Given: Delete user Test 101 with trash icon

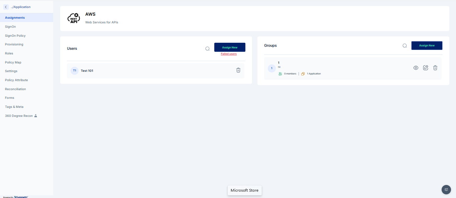Looking at the screenshot, I should pos(238,70).
